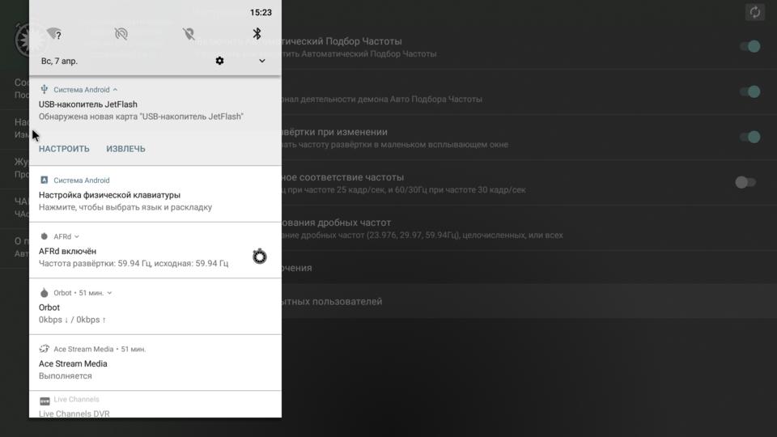Click the USB icon in the JetFlash notification
This screenshot has height=437, width=777.
(45, 89)
